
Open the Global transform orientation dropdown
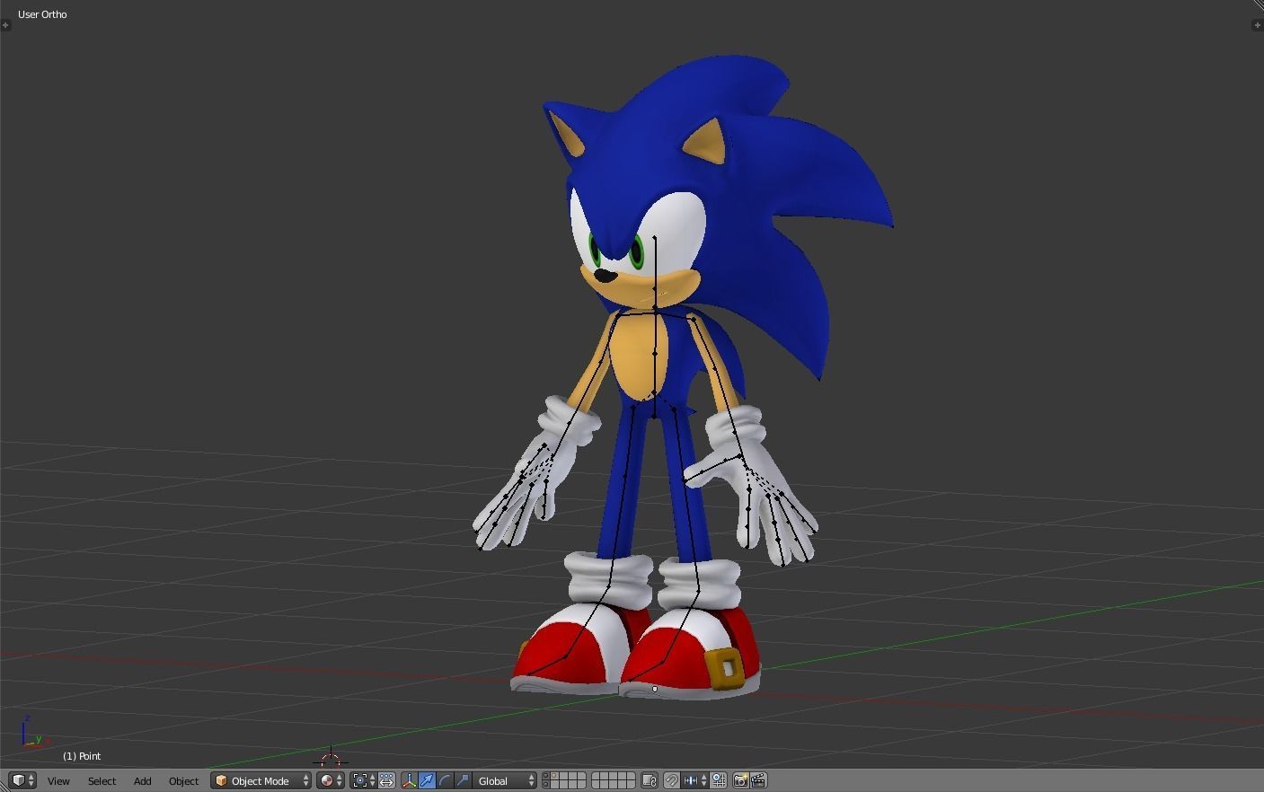(x=505, y=780)
